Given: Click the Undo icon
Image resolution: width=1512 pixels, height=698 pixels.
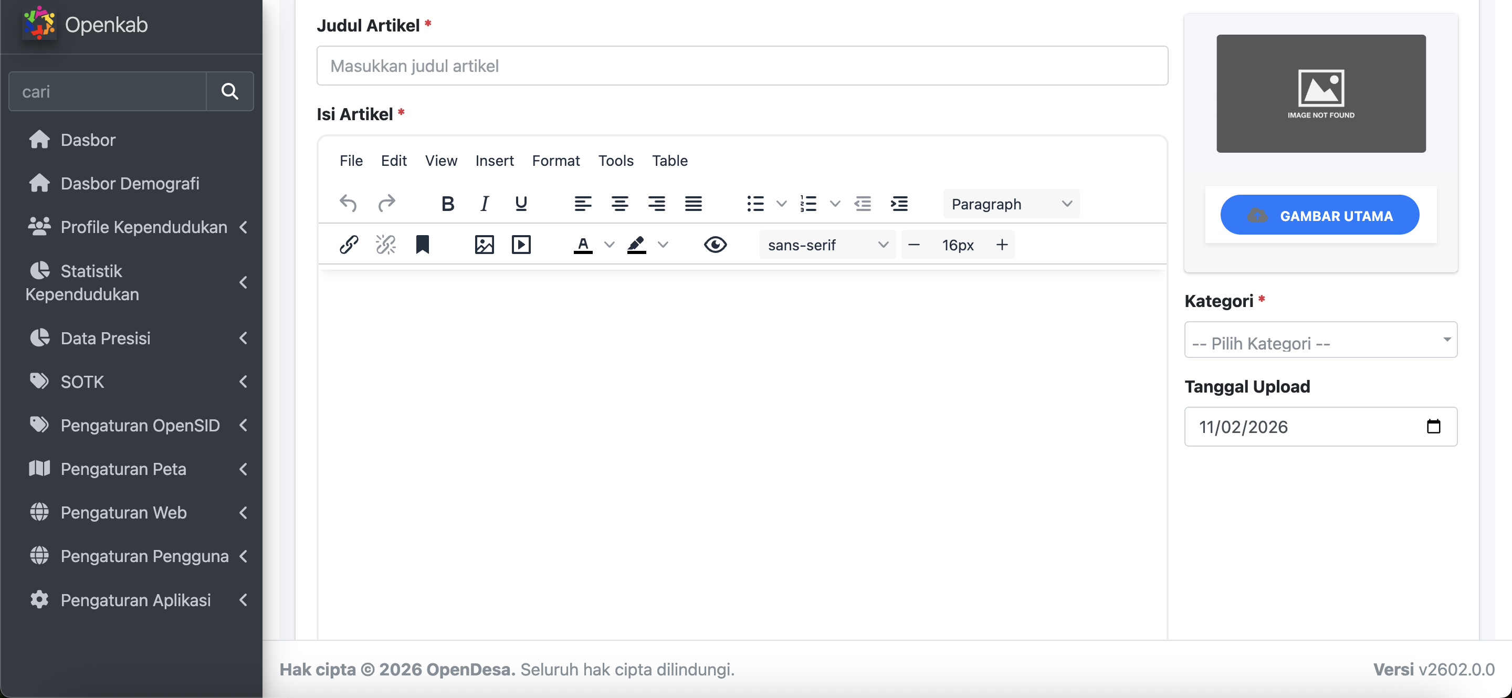Looking at the screenshot, I should click(x=348, y=204).
